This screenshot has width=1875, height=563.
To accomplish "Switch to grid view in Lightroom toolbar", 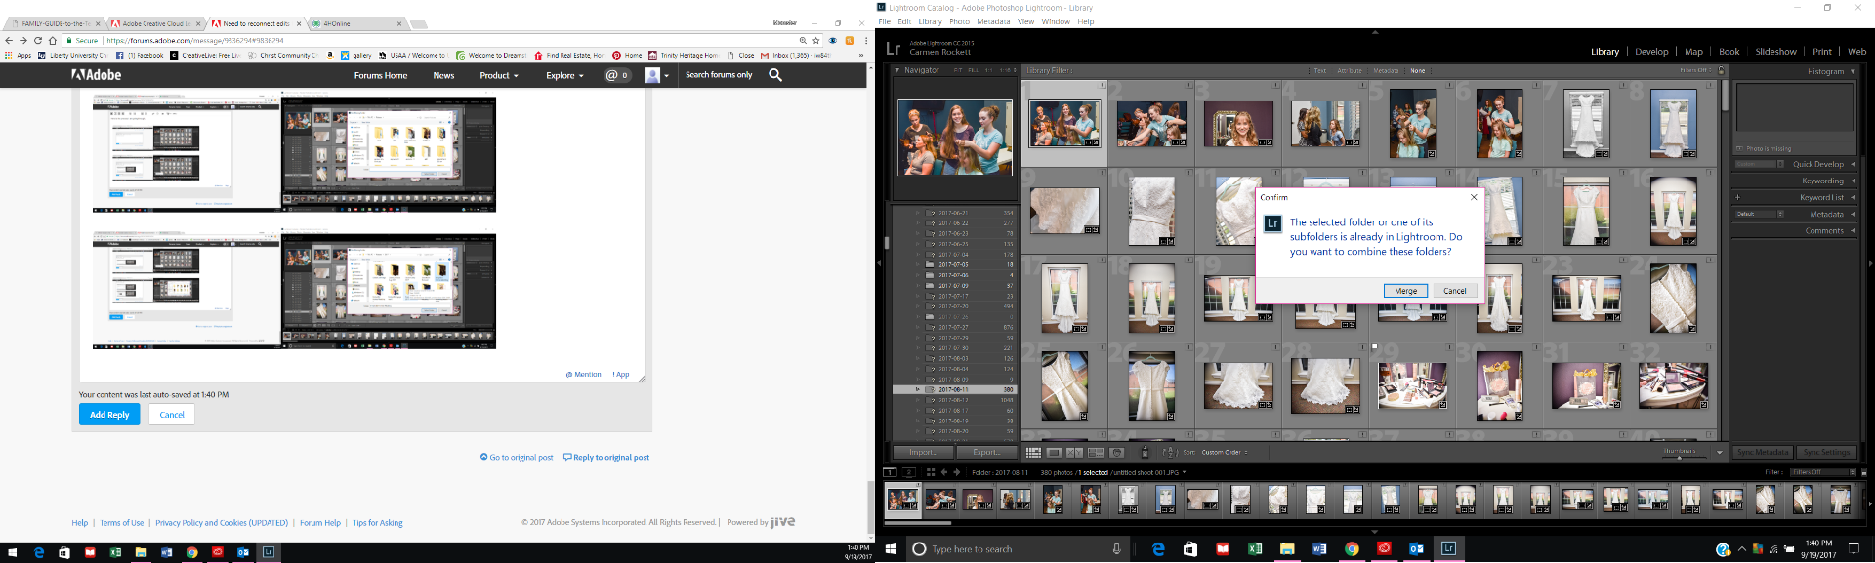I will pos(1033,453).
